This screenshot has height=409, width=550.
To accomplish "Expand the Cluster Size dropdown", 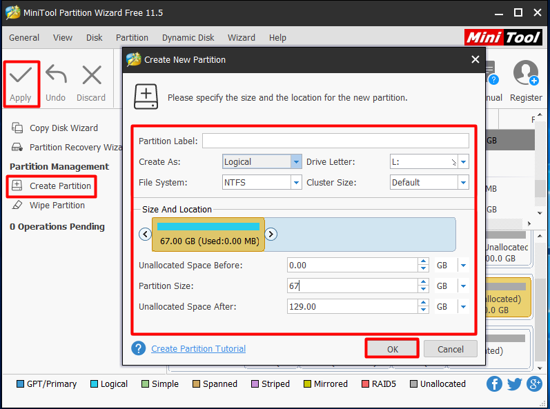I will (463, 183).
